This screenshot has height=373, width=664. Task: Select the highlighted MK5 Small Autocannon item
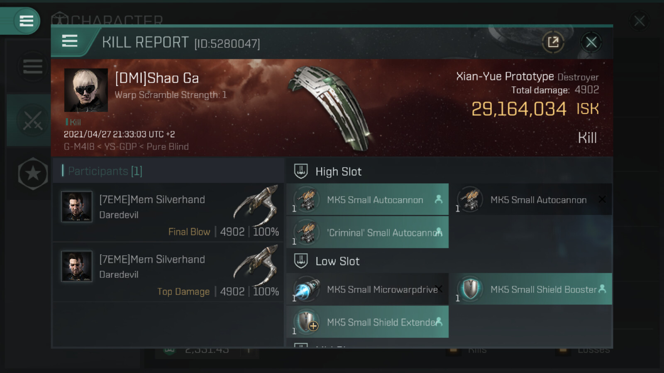coord(367,200)
